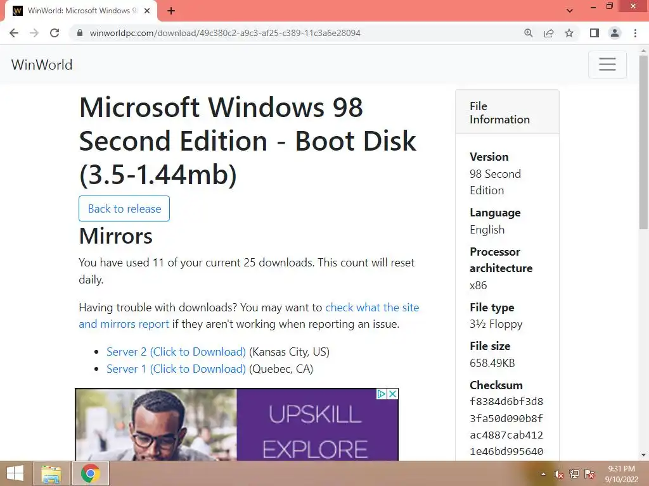Open the Chrome three-dot menu
Viewport: 649px width, 486px height.
(635, 33)
